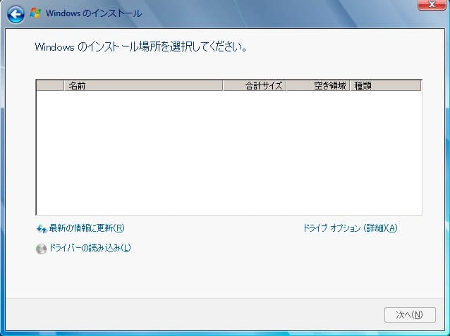Click the 次へ(N) button
The image size is (450, 336).
[410, 315]
